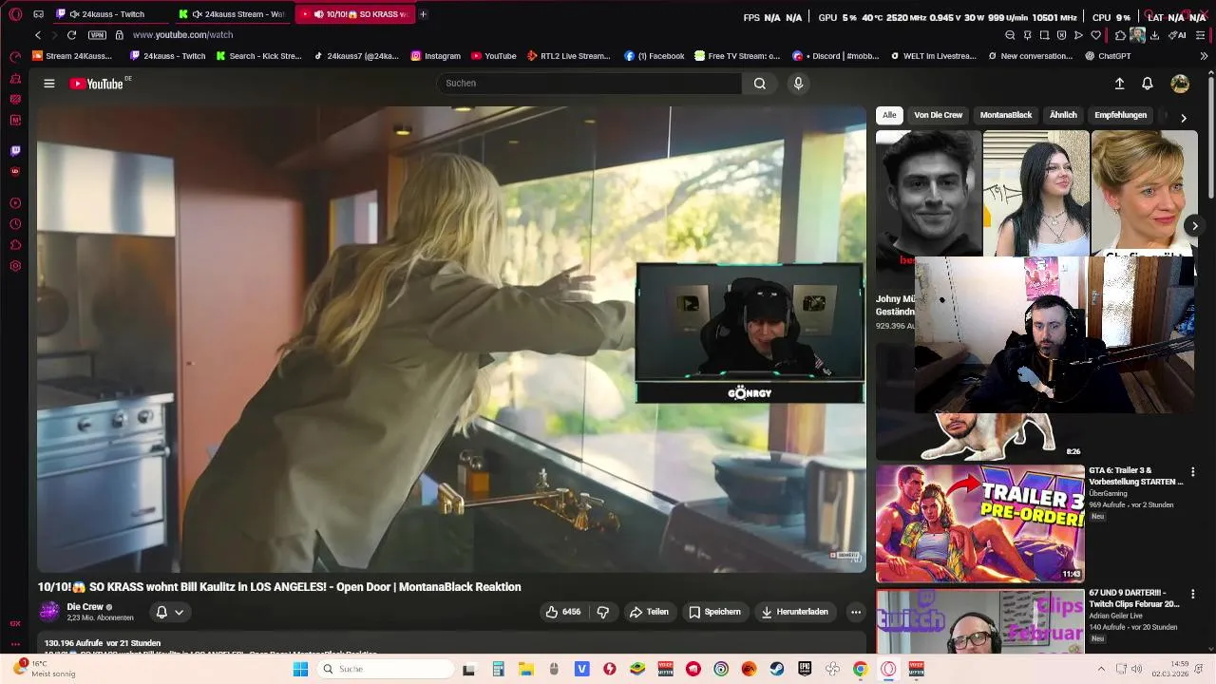Open the RTL2 Live Stream bookmark

click(x=568, y=56)
